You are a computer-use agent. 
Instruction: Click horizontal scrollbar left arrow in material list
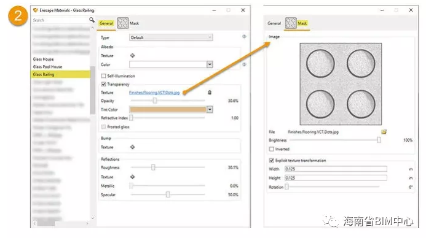[x=34, y=223]
